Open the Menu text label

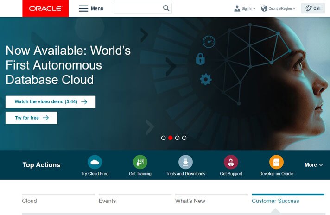97,8
